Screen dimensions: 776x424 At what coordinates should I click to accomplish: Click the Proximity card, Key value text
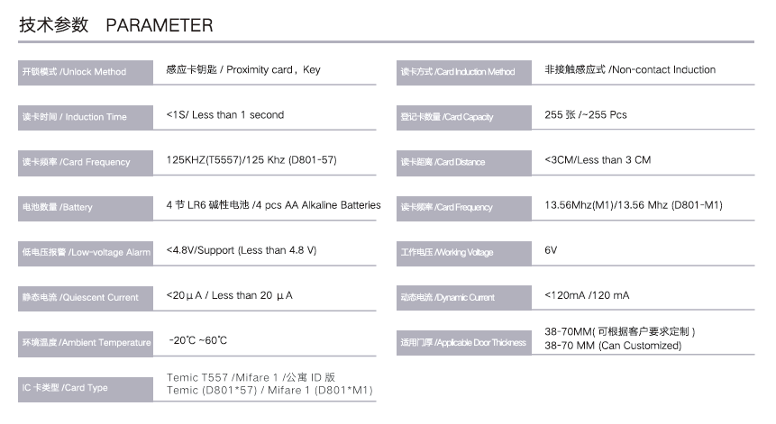[243, 70]
